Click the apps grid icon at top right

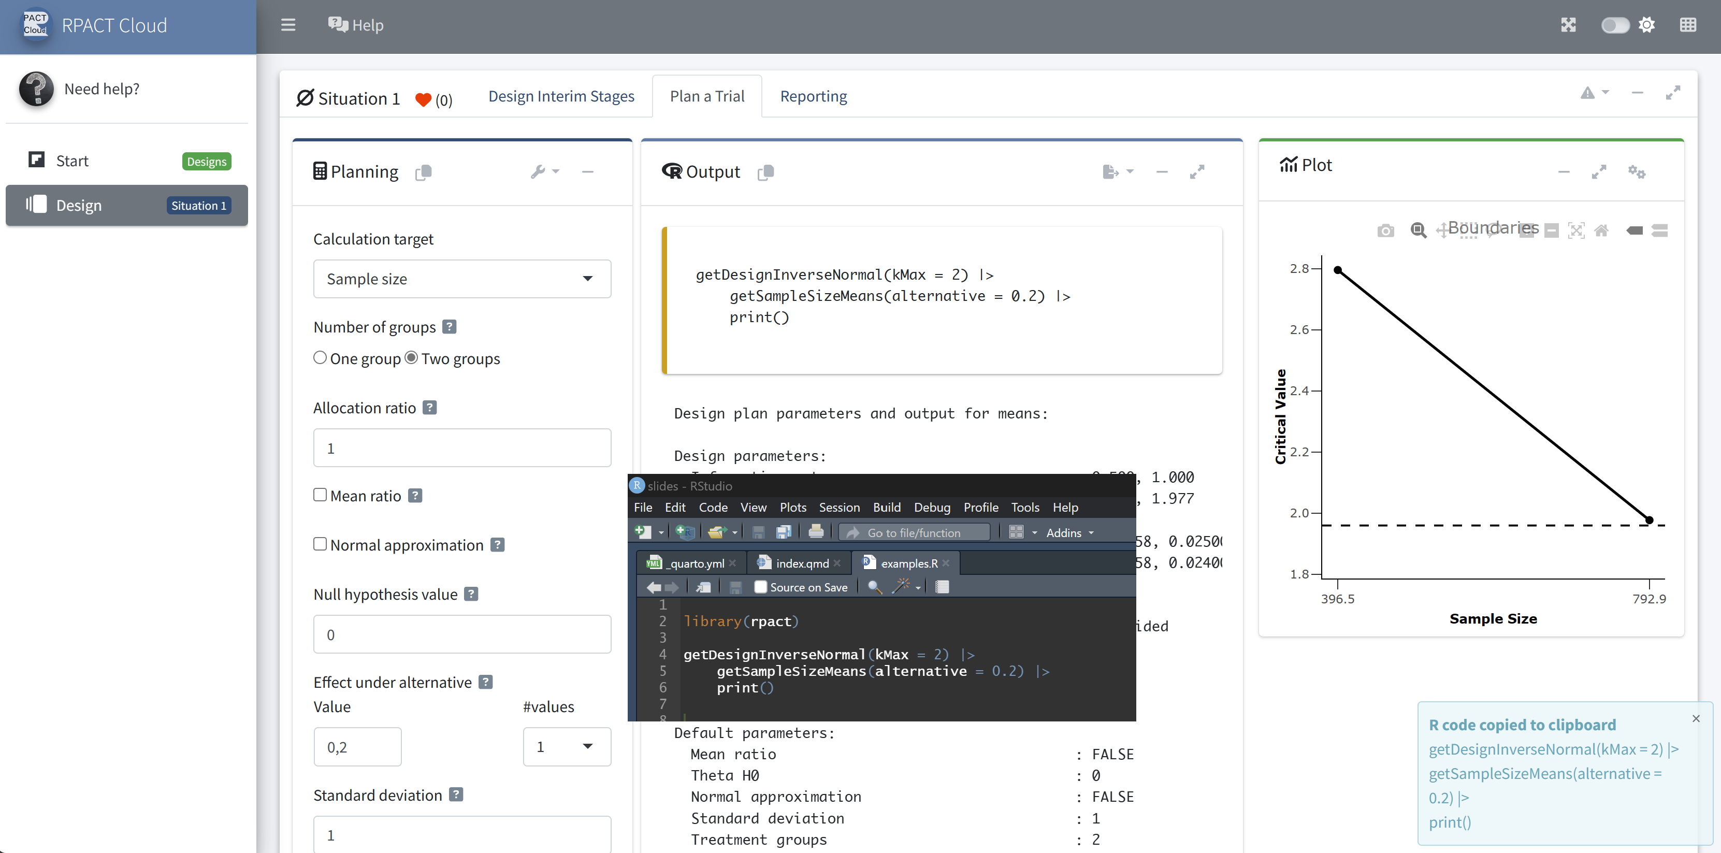coord(1688,25)
